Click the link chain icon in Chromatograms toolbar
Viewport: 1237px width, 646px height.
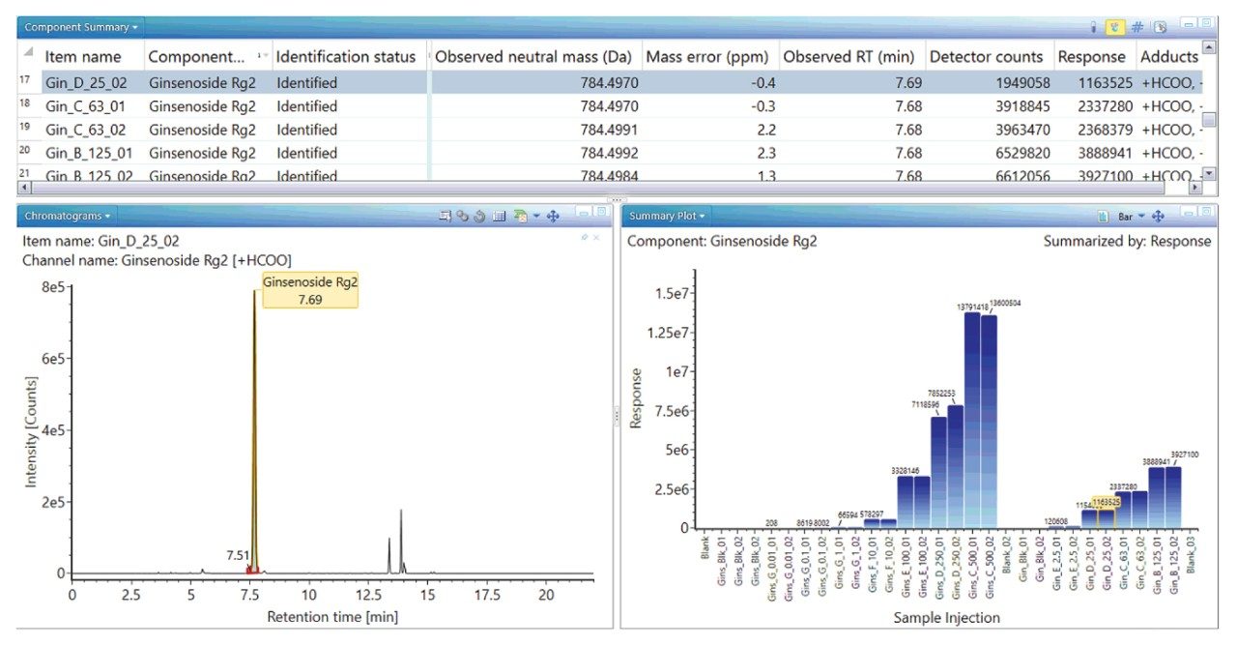(463, 217)
